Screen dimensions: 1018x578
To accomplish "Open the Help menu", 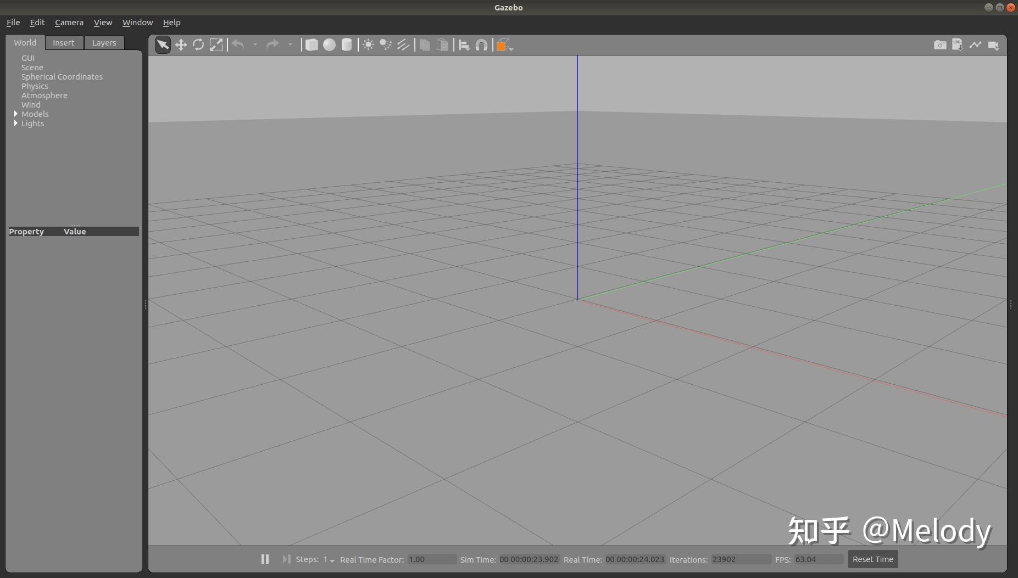I will click(171, 23).
